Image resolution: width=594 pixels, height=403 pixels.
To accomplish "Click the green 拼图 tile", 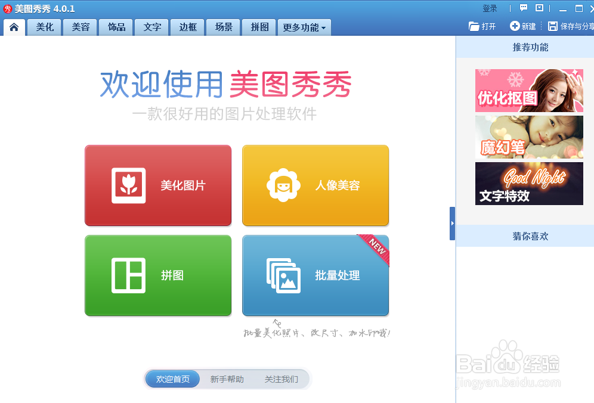I will (158, 275).
